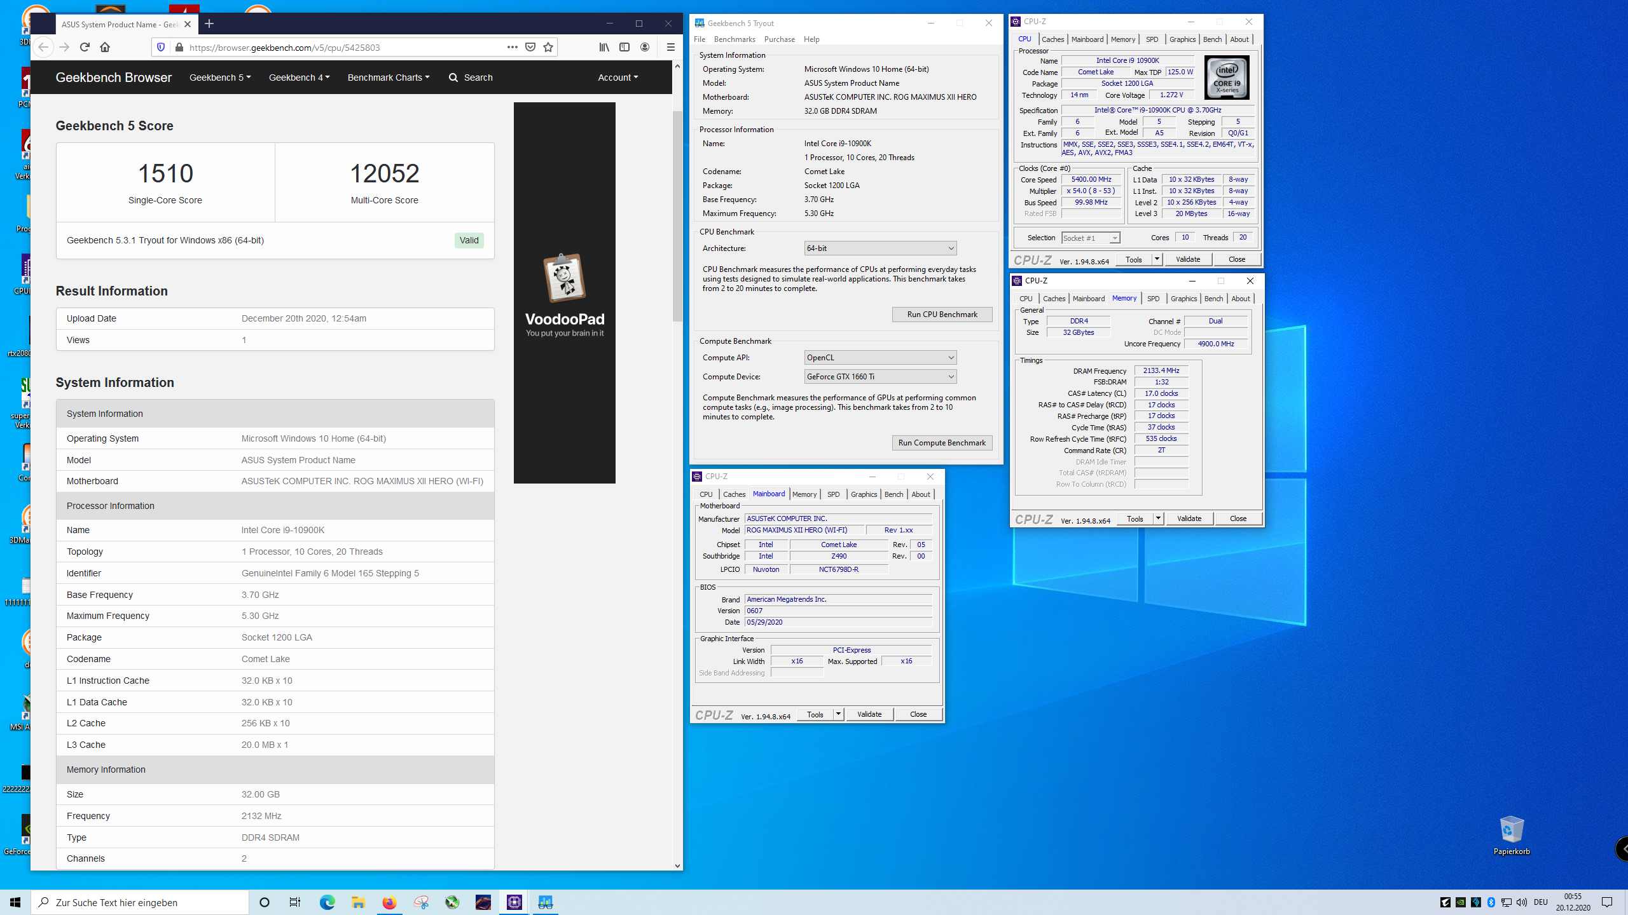
Task: Click Geekbench Browser logo link
Action: tap(114, 78)
